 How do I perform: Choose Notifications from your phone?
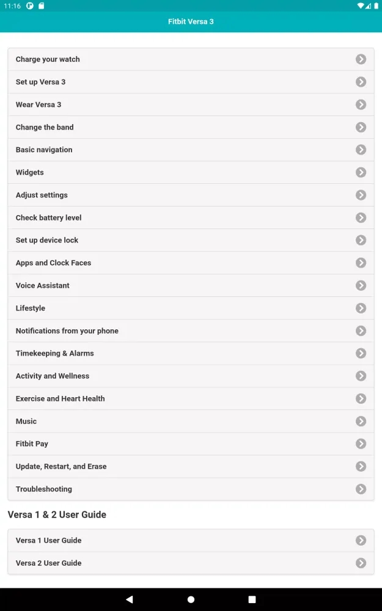click(x=67, y=331)
